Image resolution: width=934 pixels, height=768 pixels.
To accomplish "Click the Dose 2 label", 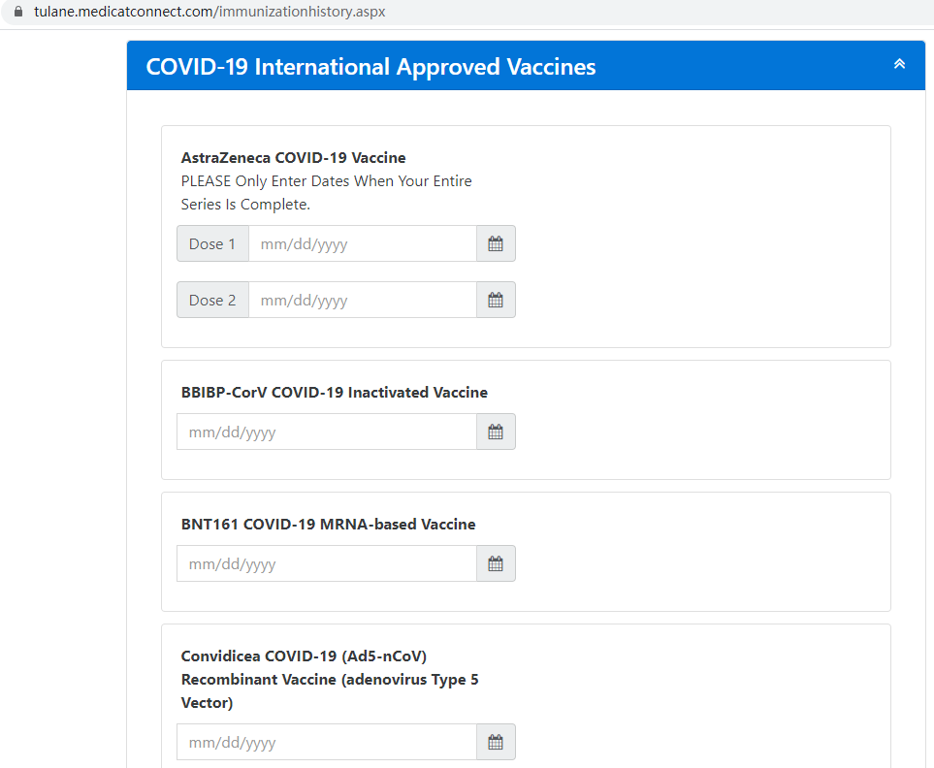I will [x=212, y=300].
